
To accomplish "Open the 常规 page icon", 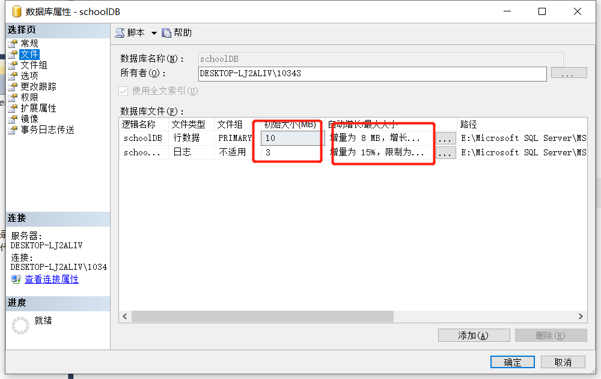I will pos(13,44).
